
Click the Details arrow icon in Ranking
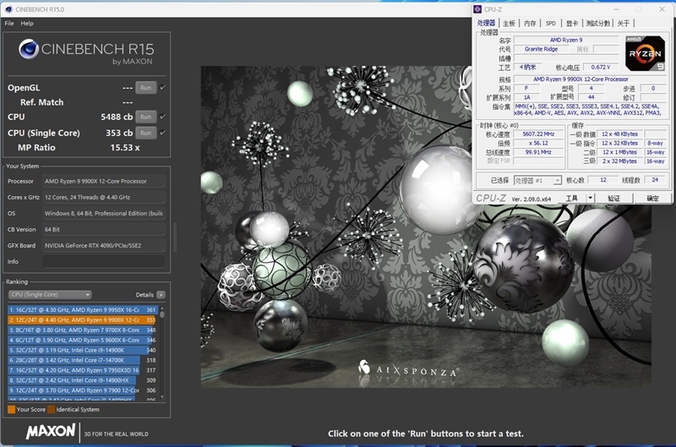pyautogui.click(x=161, y=295)
